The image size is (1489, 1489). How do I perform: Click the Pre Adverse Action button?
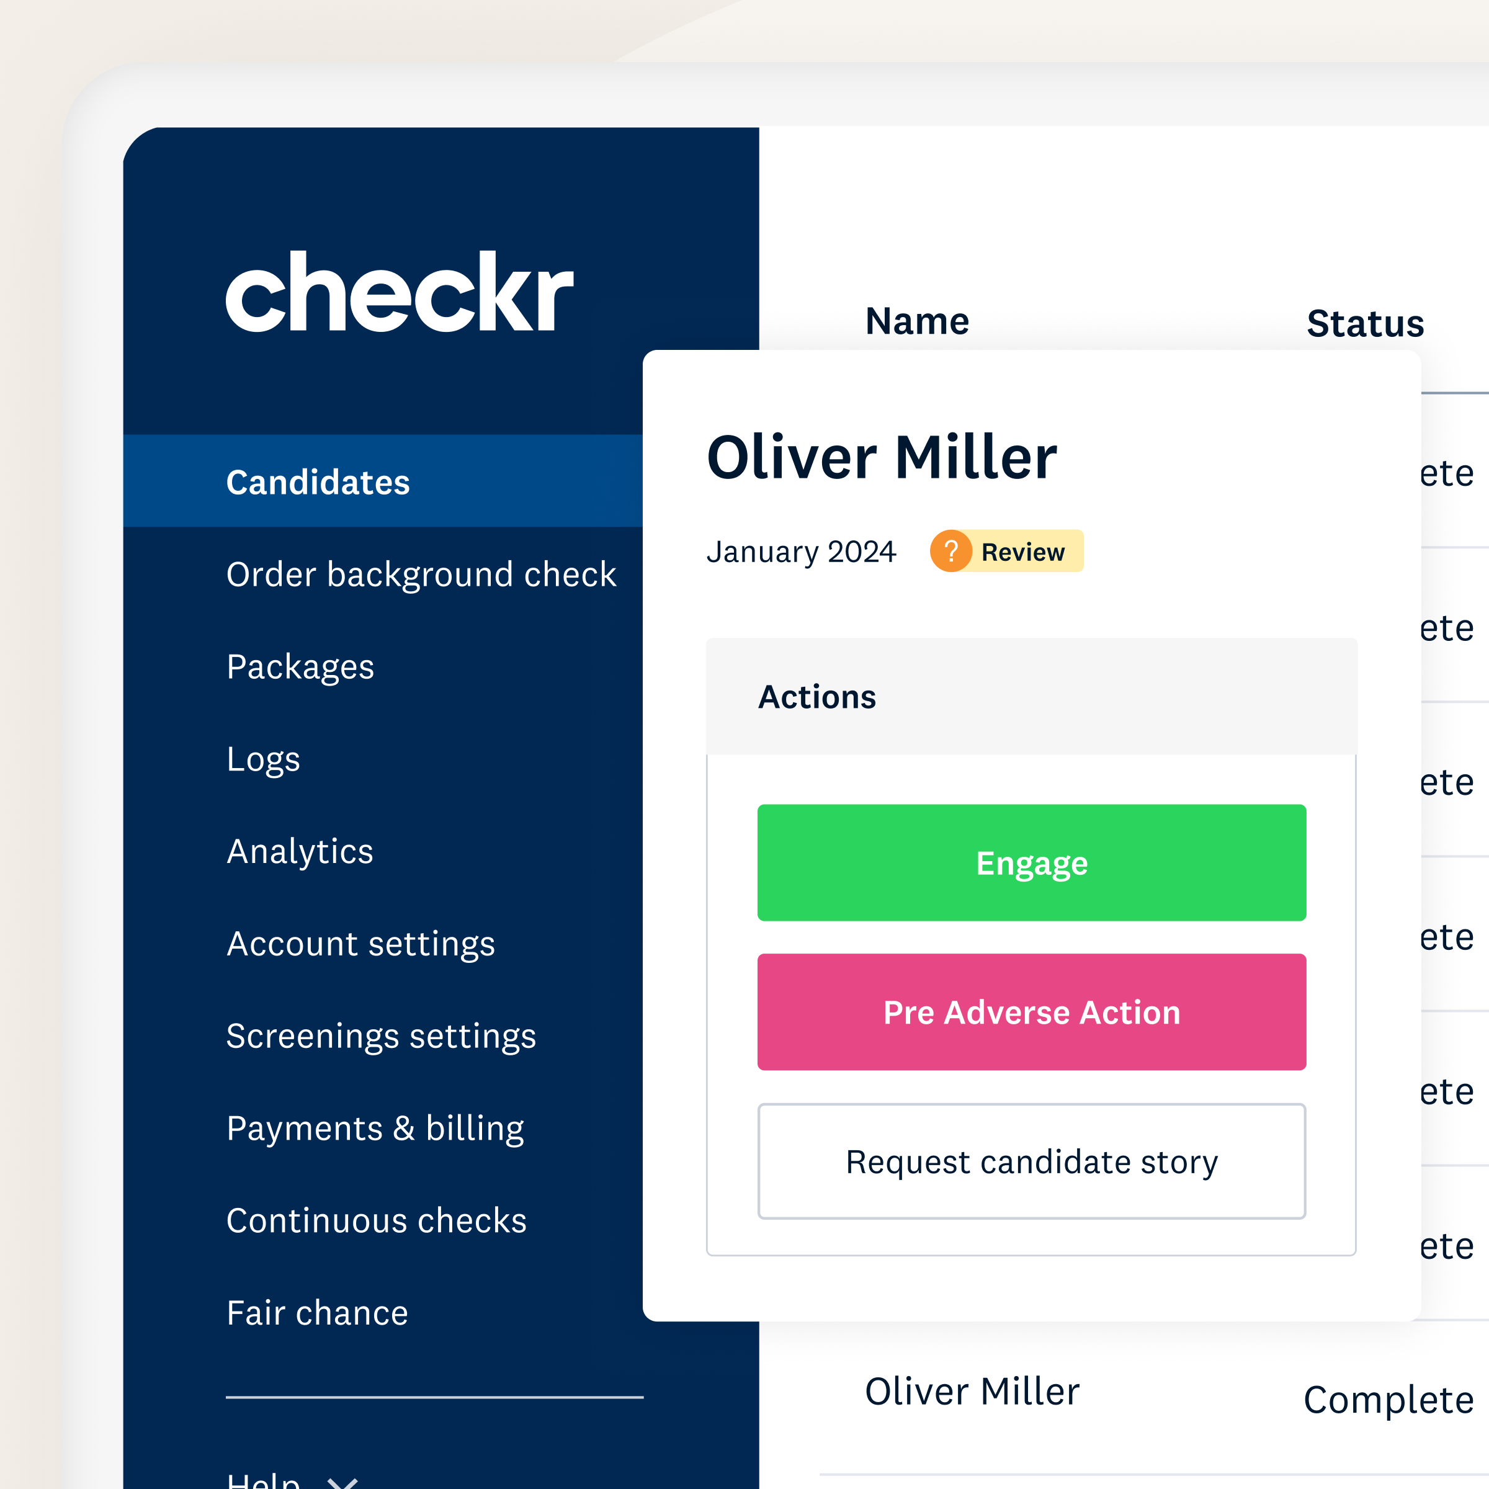pyautogui.click(x=1031, y=1012)
